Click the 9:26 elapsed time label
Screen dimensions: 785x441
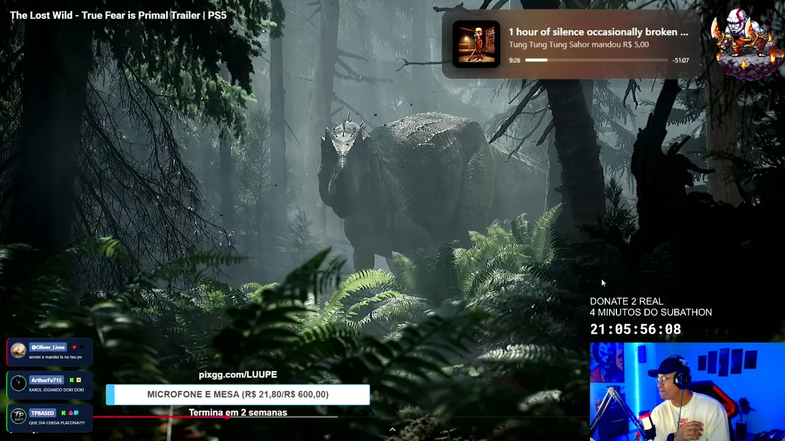pos(515,60)
